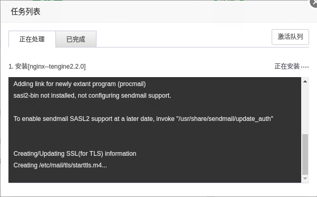The image size is (317, 197).
Task: Close the 任务列表 dialog
Action: (314, 3)
